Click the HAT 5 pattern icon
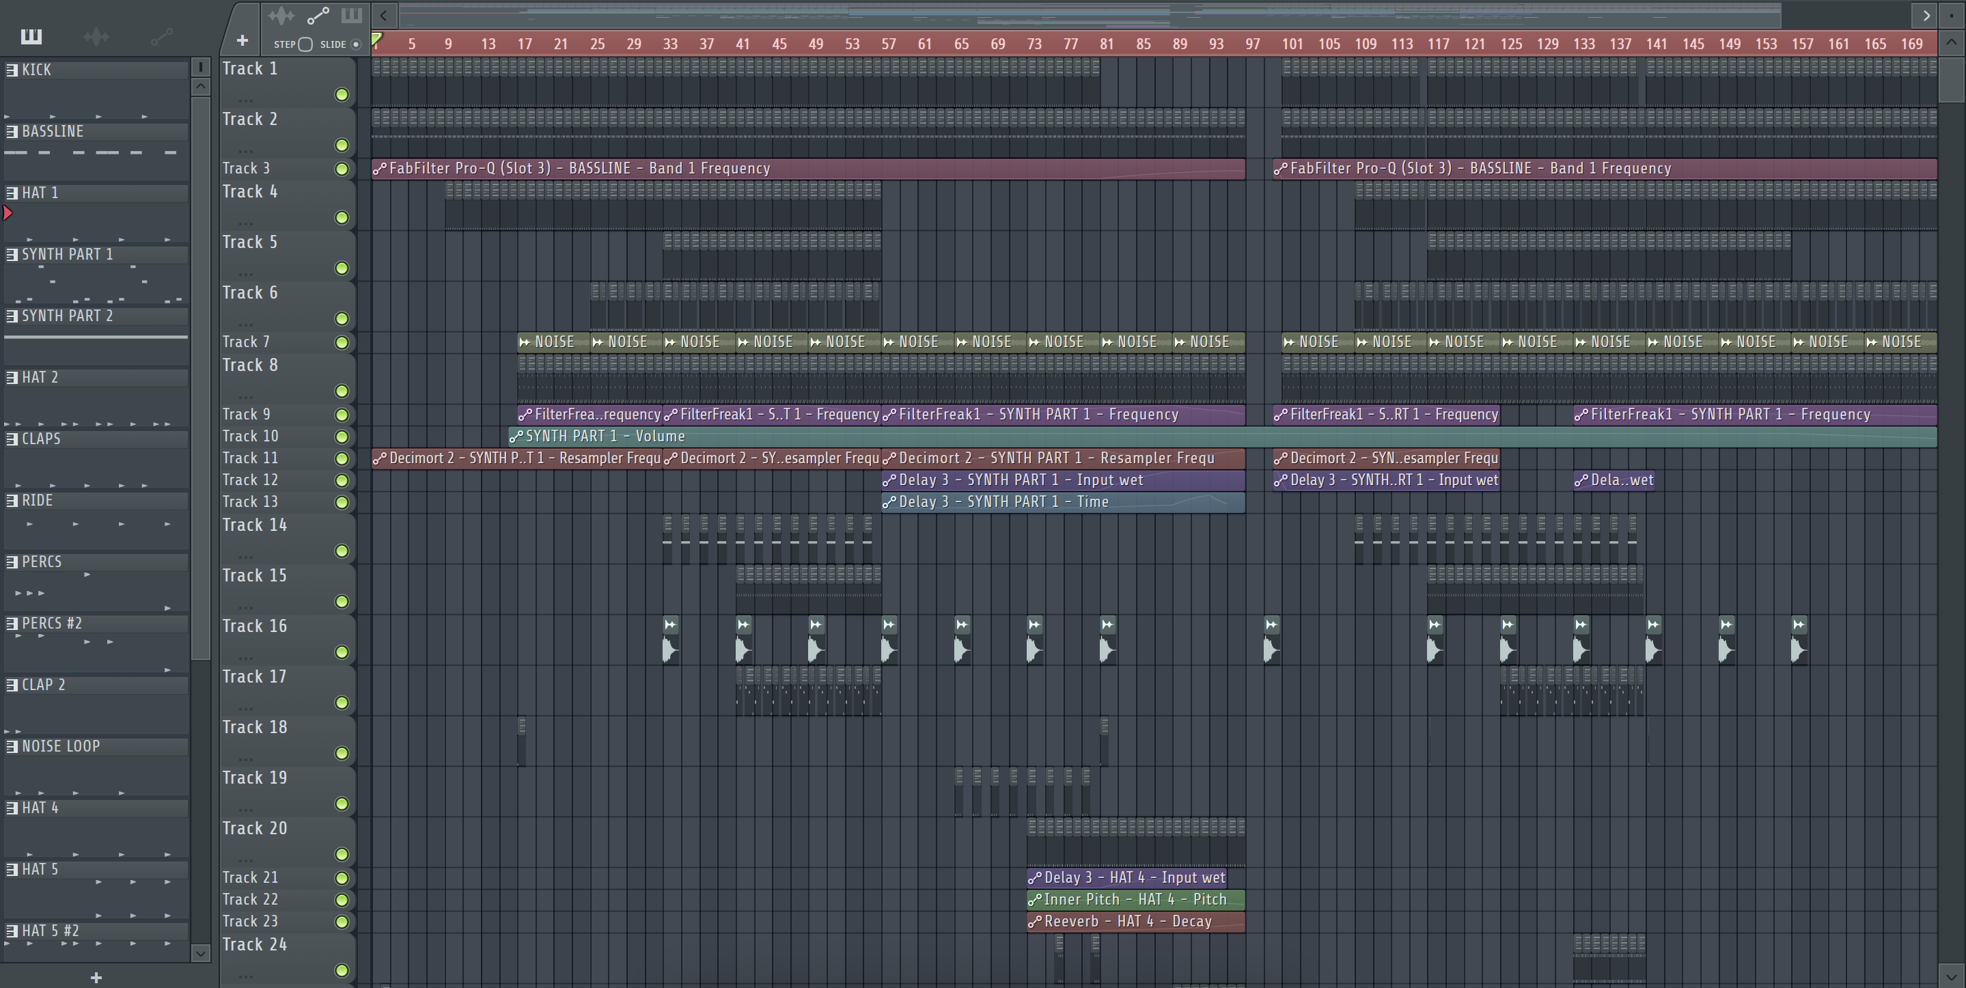Viewport: 1966px width, 988px height. click(x=12, y=869)
